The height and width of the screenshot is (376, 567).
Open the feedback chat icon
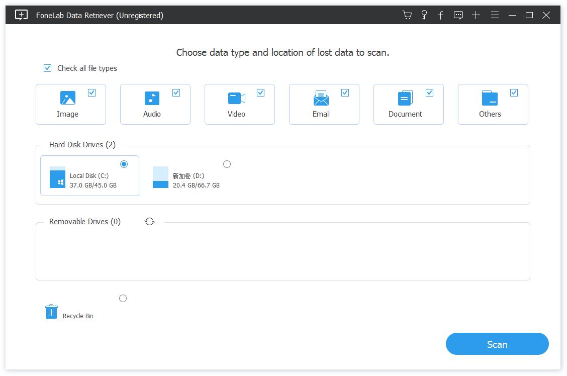(x=458, y=15)
